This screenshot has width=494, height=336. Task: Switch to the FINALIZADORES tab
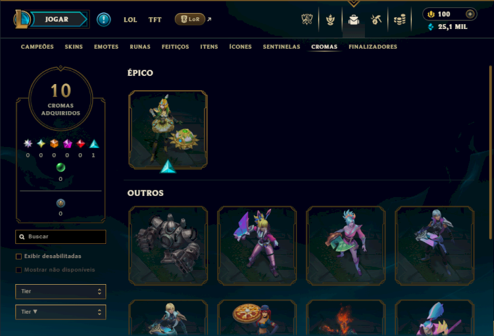point(373,47)
